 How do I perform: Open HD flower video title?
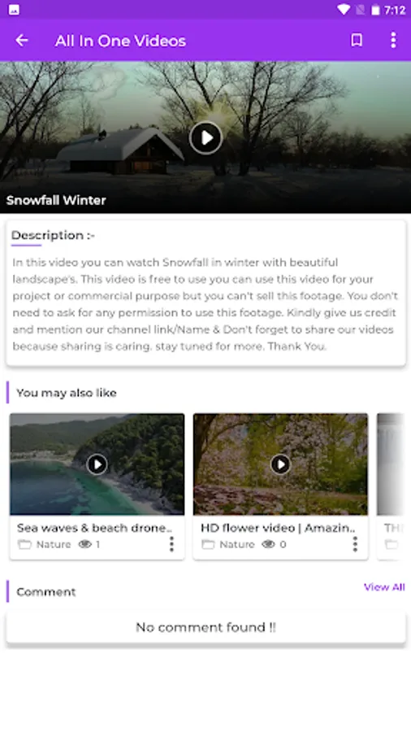click(278, 528)
